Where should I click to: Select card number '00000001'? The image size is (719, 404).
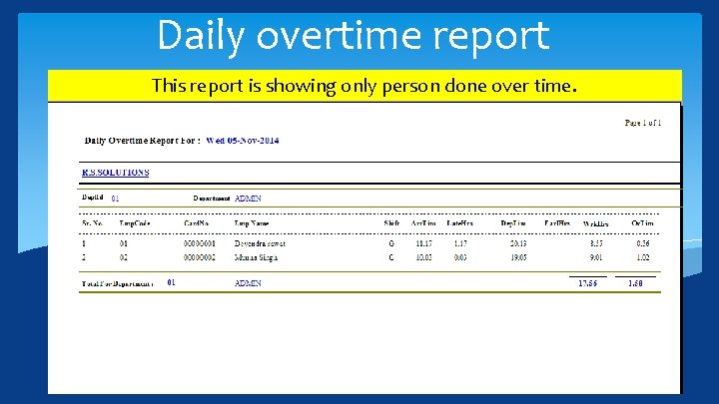click(200, 243)
